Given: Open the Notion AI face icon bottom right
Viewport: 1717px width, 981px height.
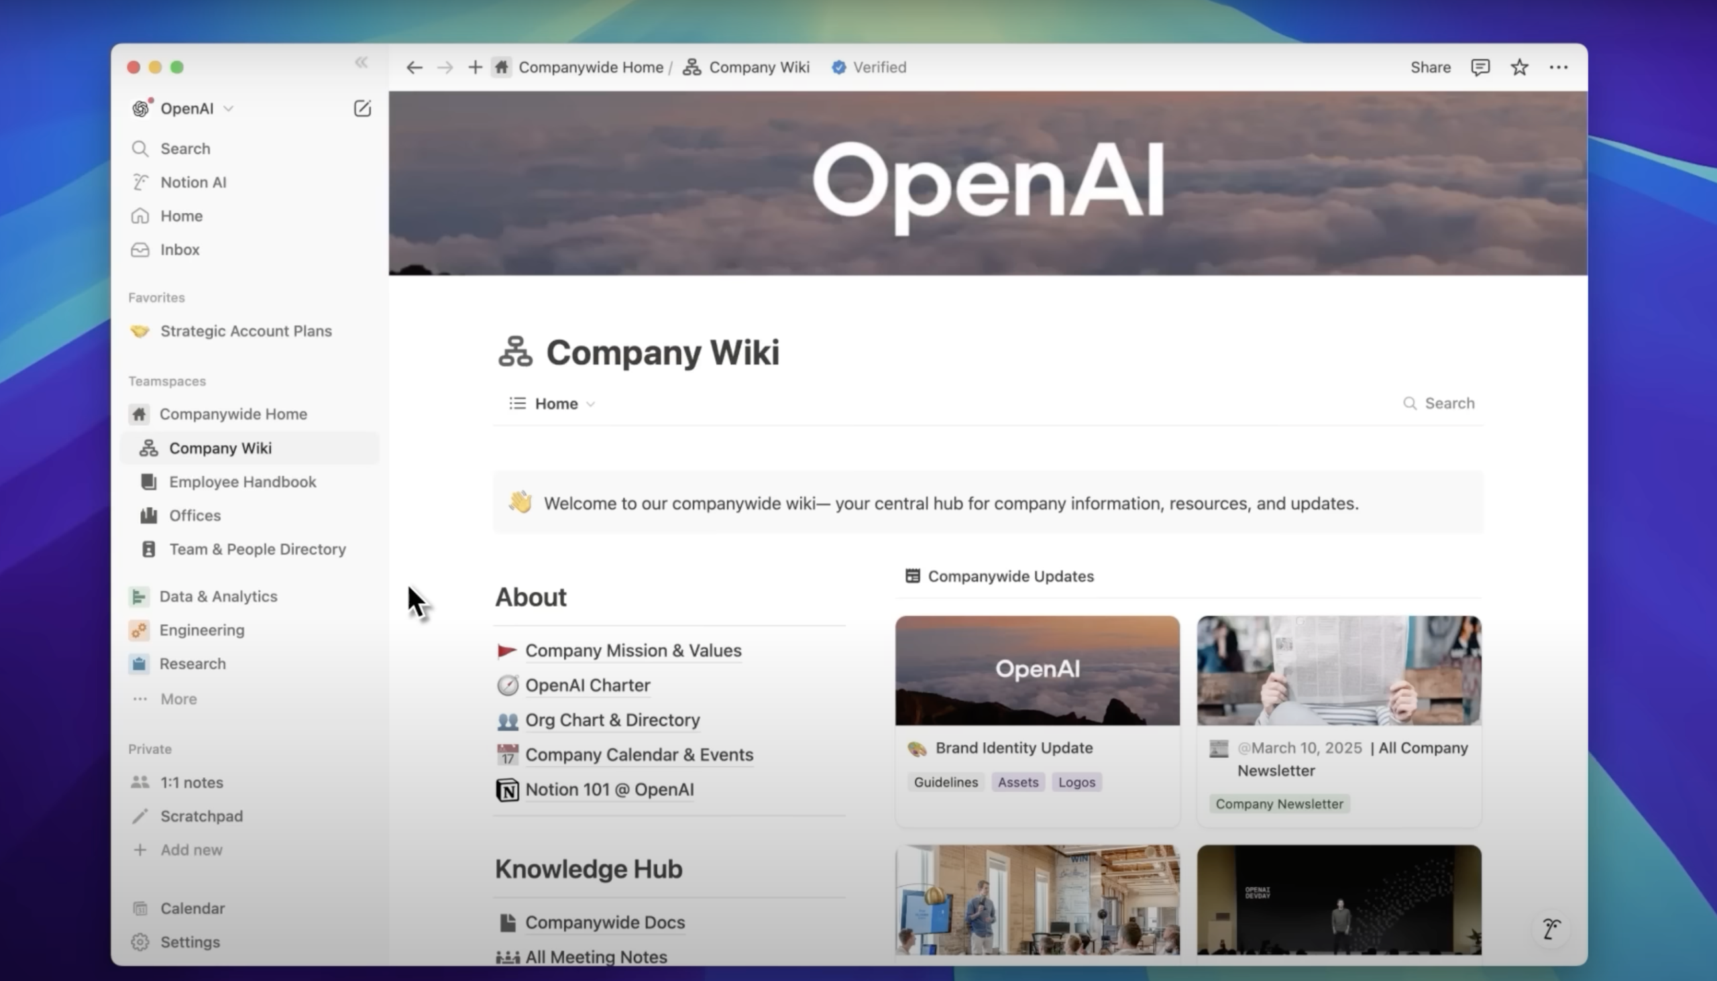Looking at the screenshot, I should 1551,929.
